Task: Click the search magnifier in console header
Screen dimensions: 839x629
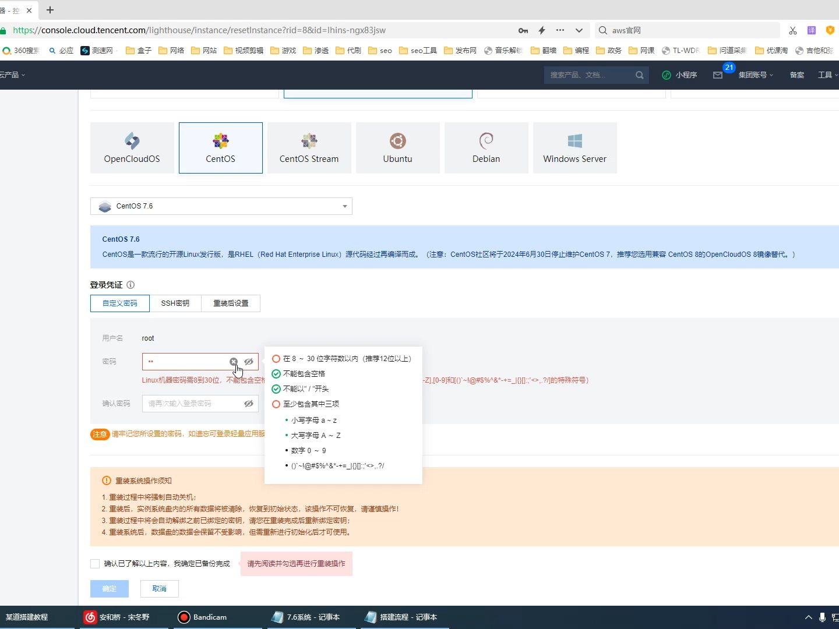Action: click(x=640, y=75)
